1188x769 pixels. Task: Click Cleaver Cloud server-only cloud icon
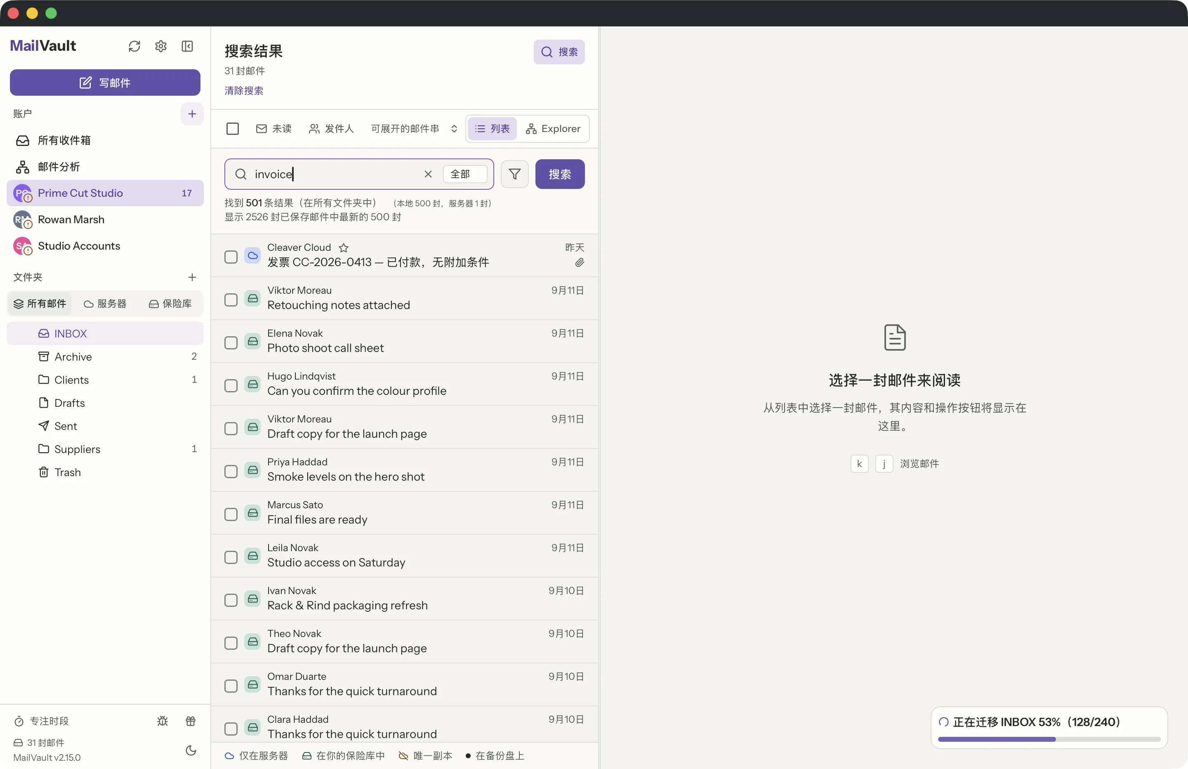point(253,256)
